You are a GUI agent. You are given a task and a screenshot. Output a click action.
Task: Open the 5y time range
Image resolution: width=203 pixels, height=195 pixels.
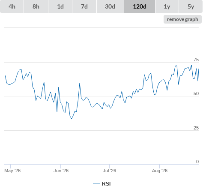click(191, 6)
